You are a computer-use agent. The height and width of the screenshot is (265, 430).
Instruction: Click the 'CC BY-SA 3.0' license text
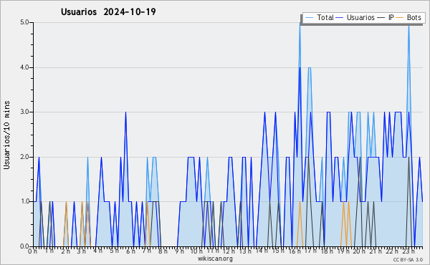coord(408,260)
